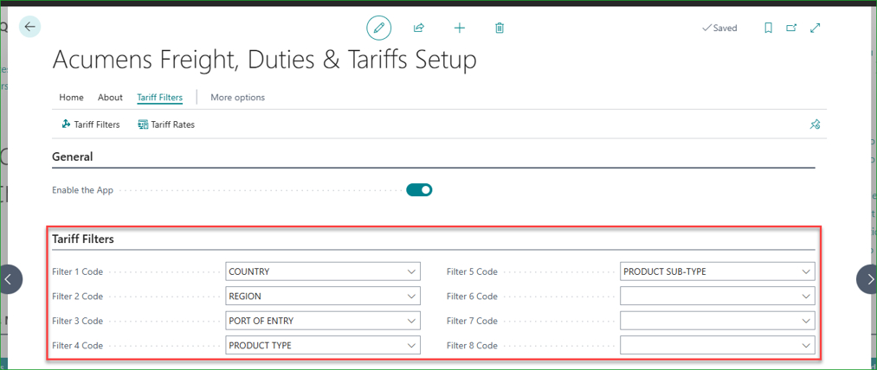Image resolution: width=877 pixels, height=370 pixels.
Task: Click the Tariff Filters action button
Action: tap(91, 124)
